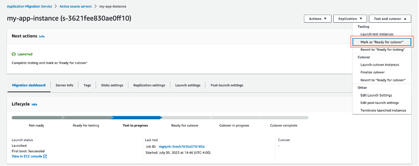Switch to Server info tab

[64, 85]
